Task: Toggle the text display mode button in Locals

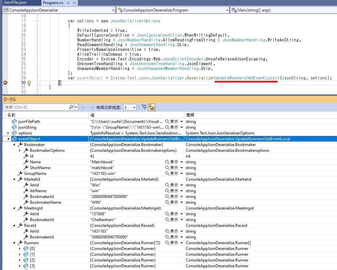Action: pos(152,107)
